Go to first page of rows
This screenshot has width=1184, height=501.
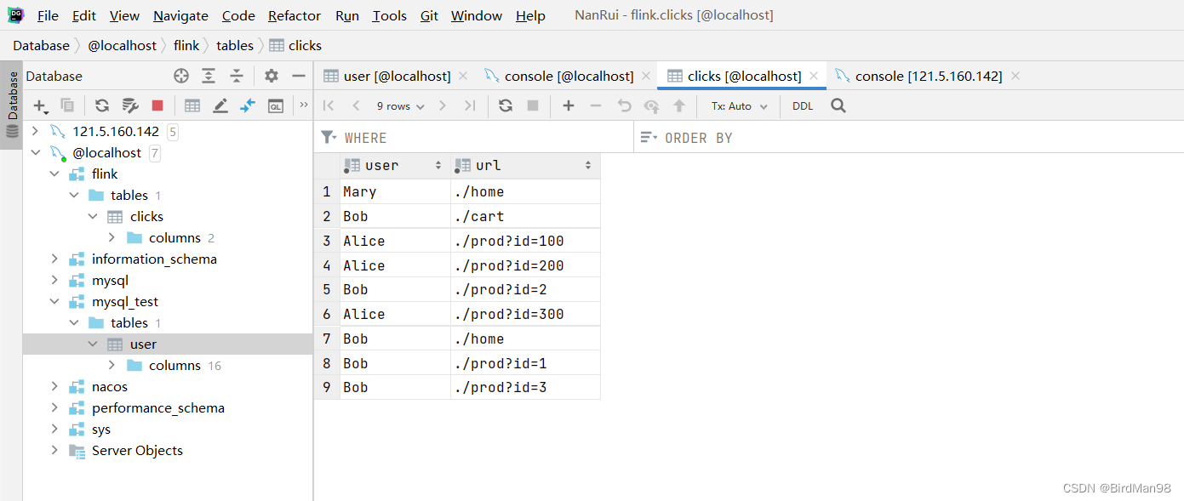click(x=329, y=105)
